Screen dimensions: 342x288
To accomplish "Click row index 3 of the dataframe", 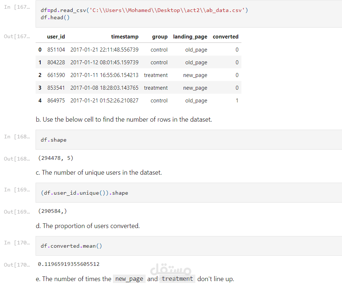I will point(40,88).
